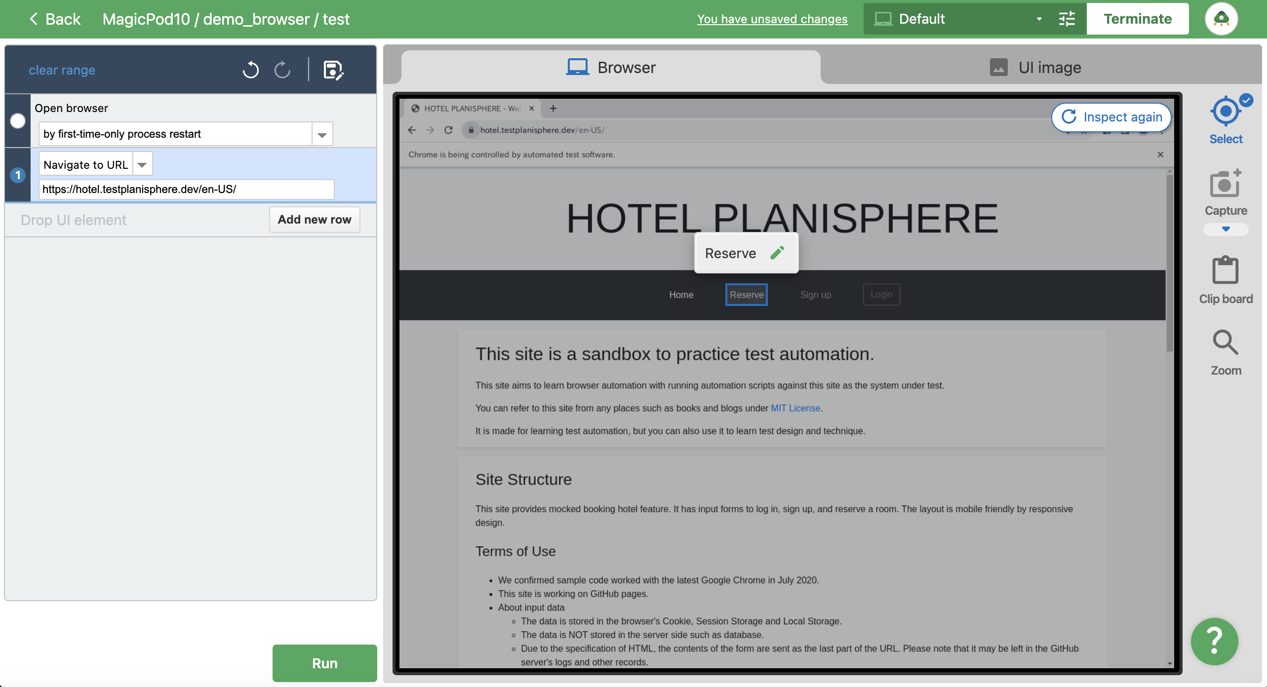Click the save test case icon

333,70
